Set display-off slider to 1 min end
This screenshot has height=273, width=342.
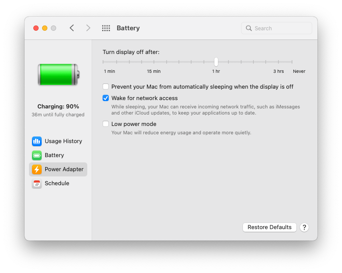(103, 62)
